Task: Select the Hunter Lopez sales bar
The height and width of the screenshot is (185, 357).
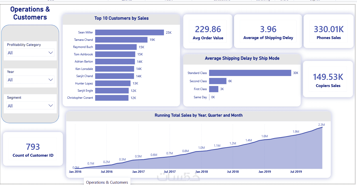Action: [x=113, y=83]
